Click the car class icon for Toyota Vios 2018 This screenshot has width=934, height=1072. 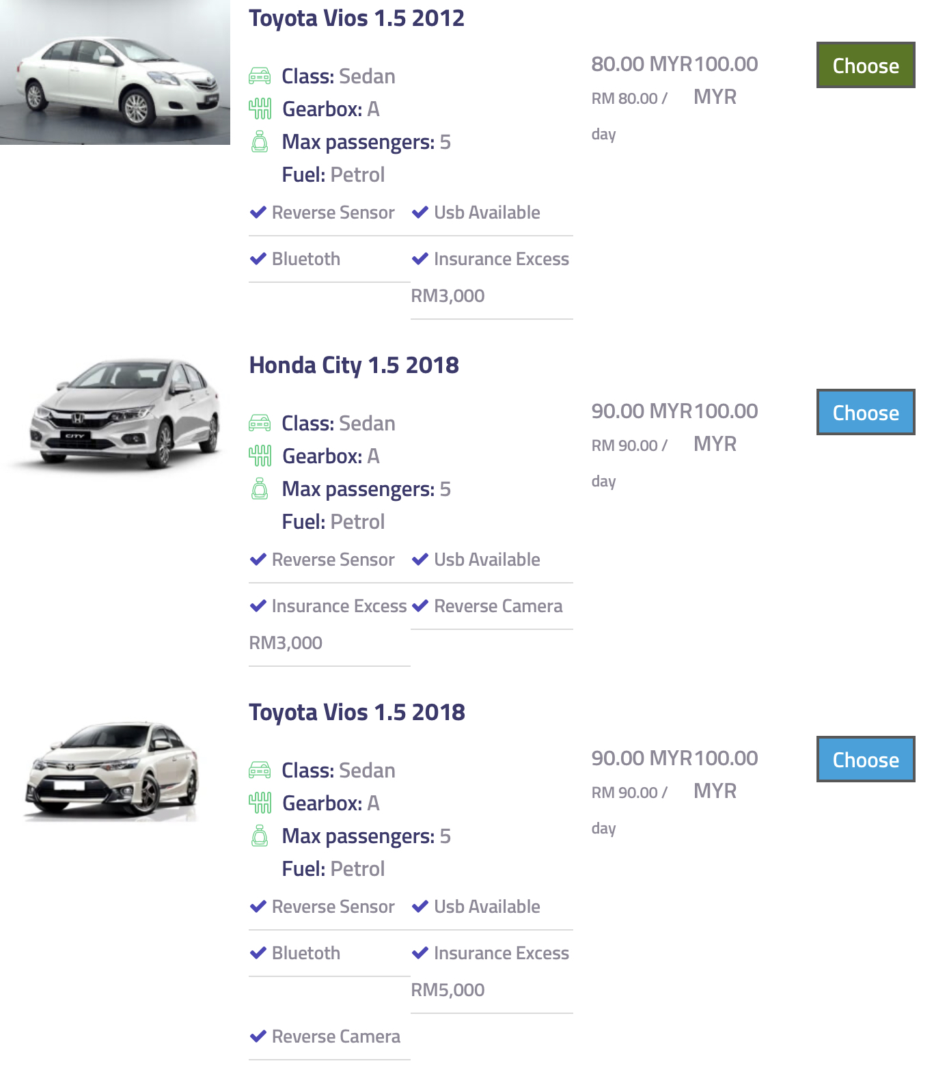tap(260, 770)
